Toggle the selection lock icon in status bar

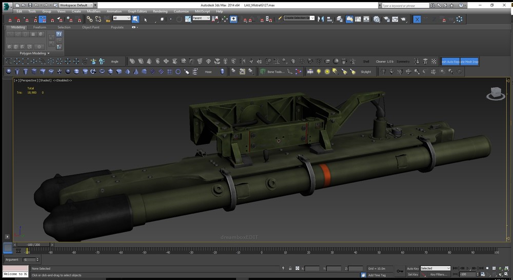coord(290,268)
